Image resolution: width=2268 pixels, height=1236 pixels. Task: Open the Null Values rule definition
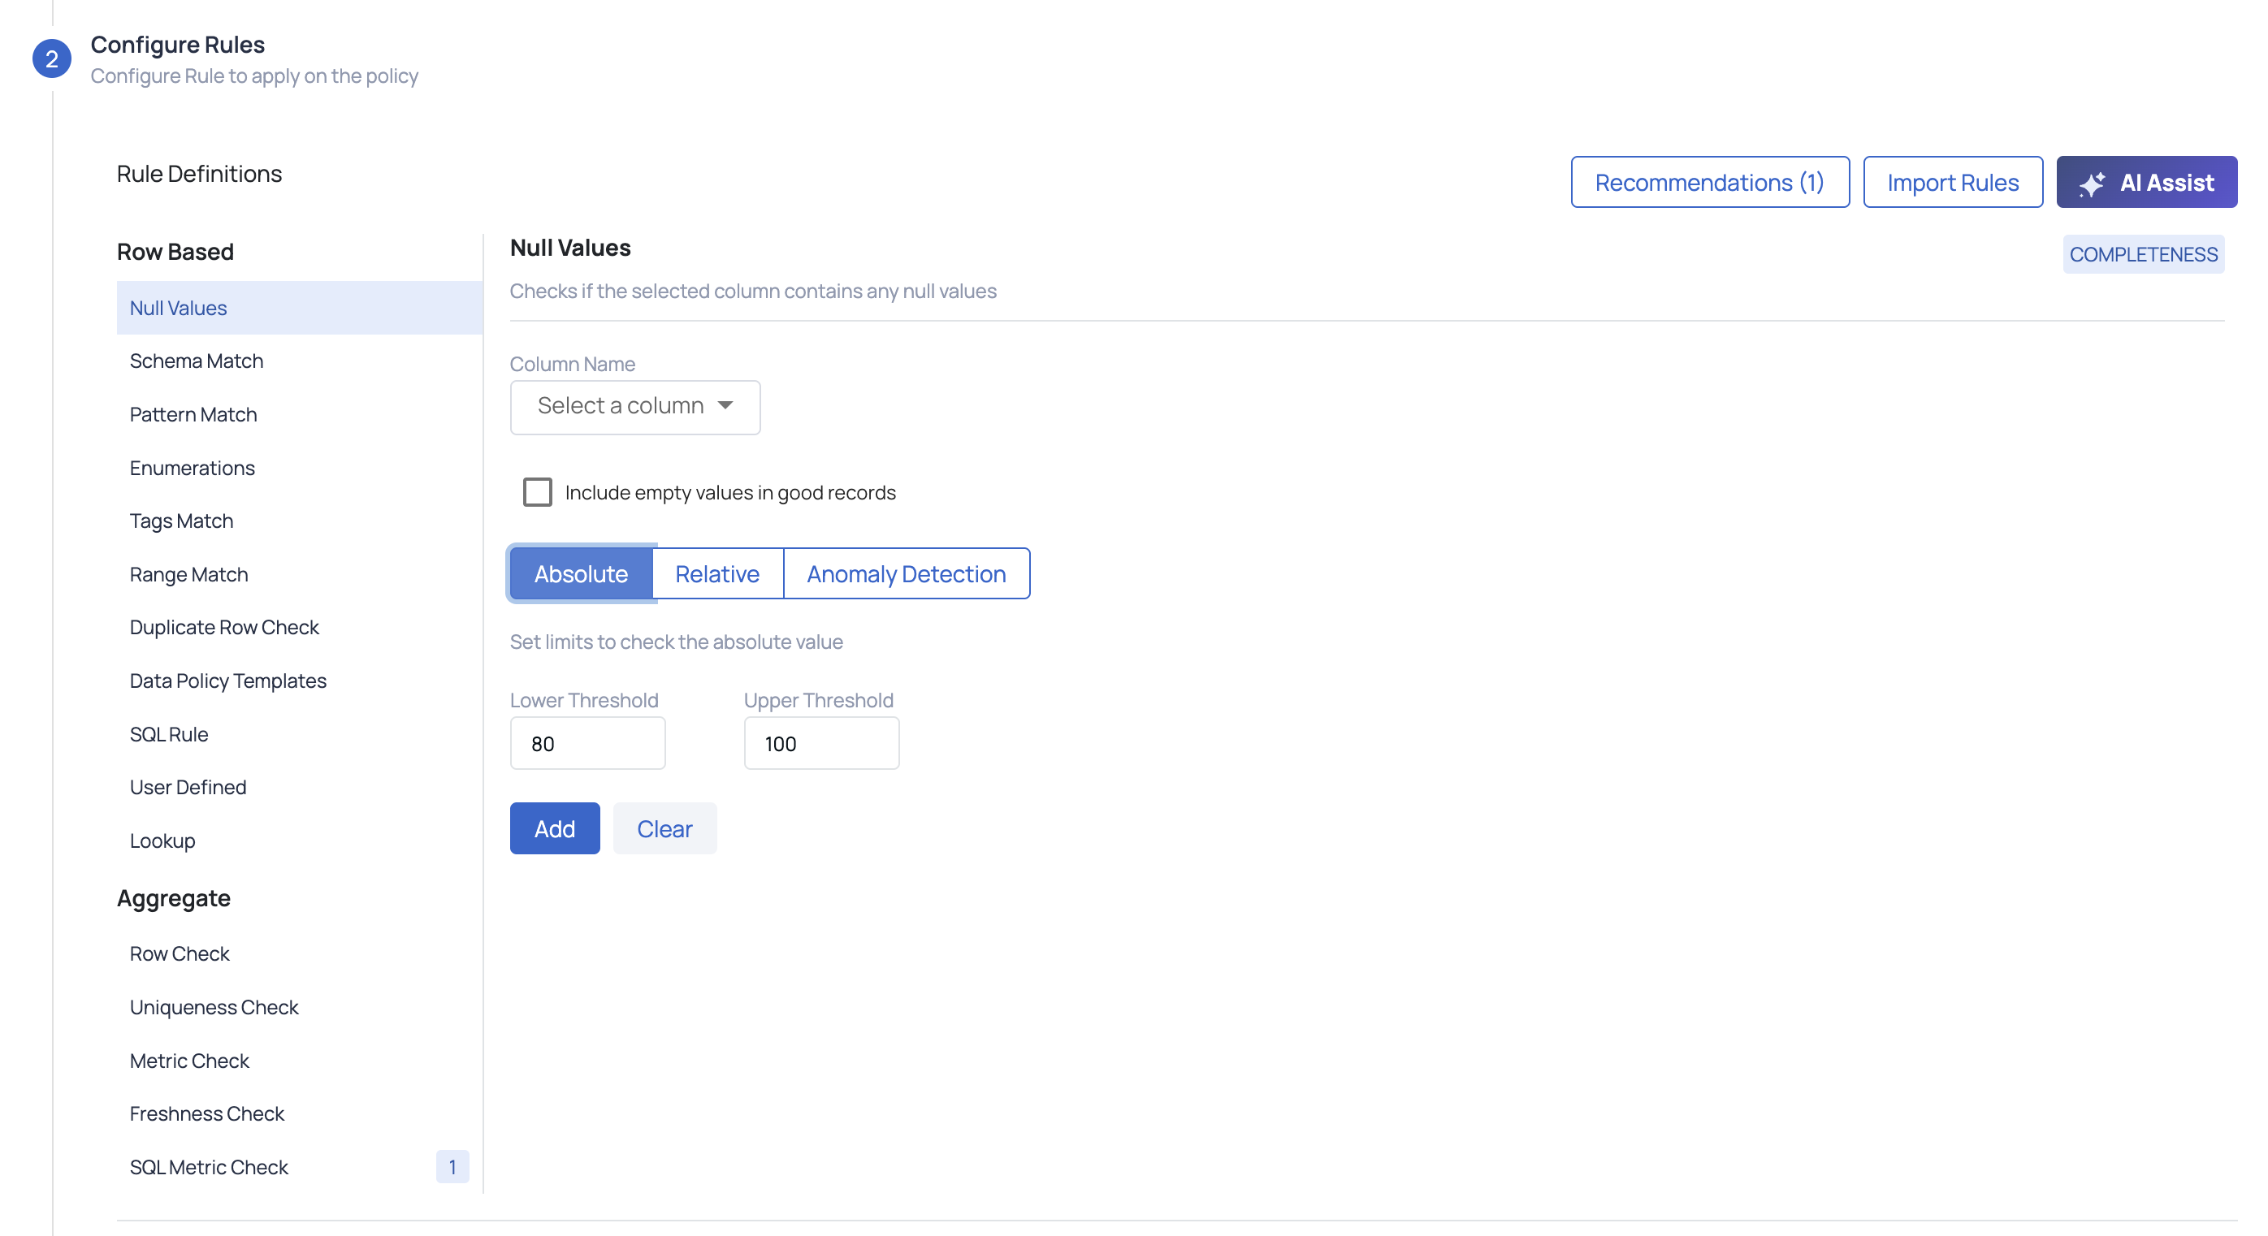(179, 307)
